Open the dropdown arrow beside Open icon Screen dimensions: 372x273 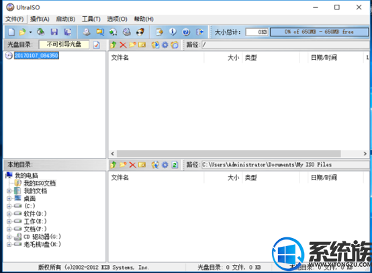point(30,32)
